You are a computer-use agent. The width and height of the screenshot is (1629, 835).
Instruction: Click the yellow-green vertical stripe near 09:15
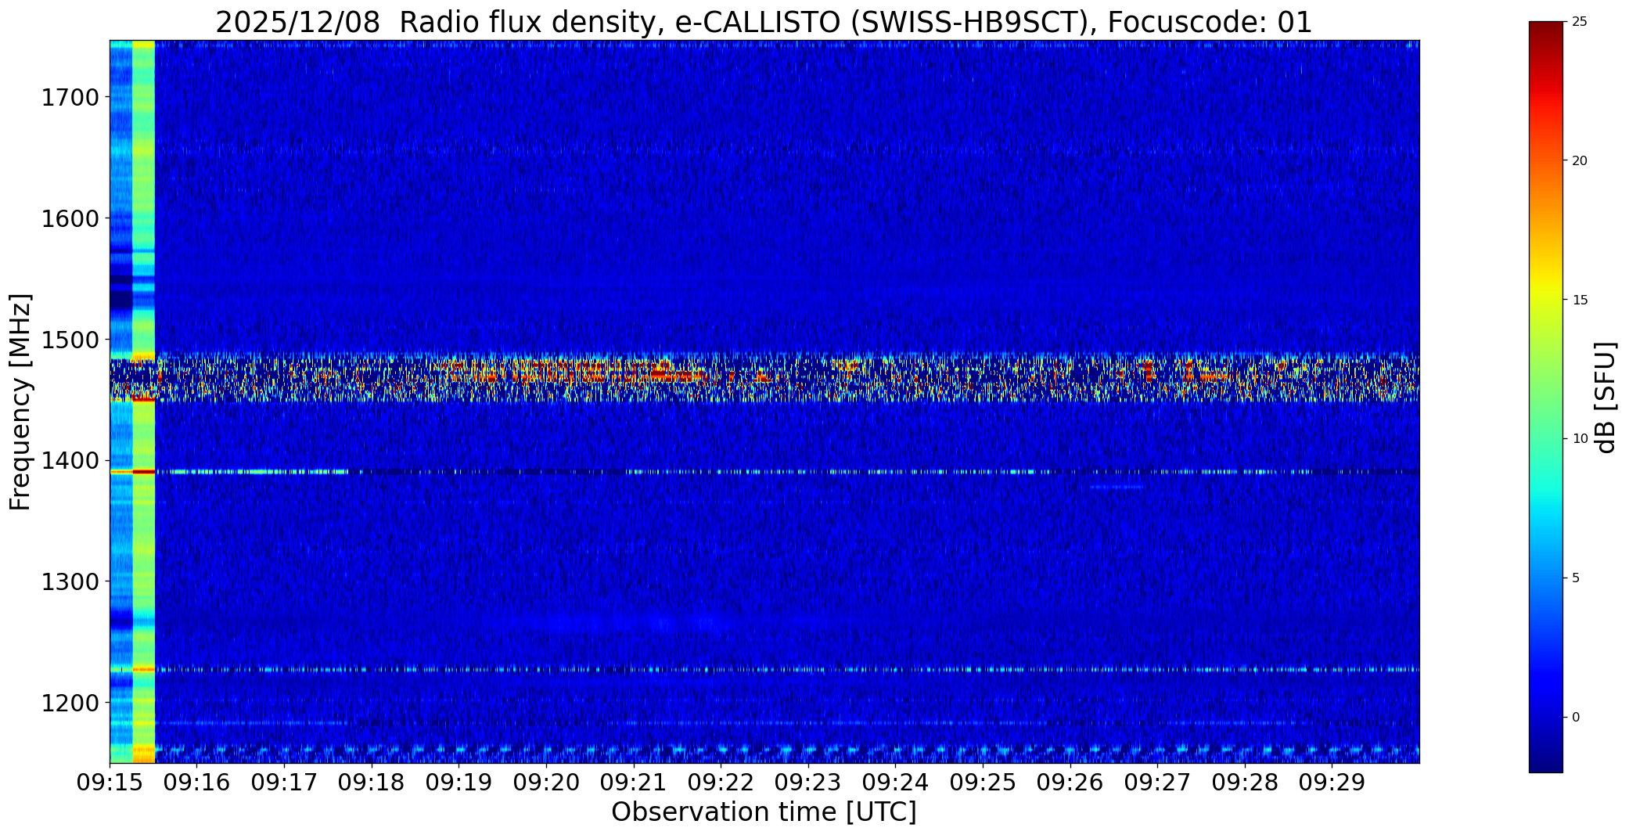pyautogui.click(x=144, y=401)
